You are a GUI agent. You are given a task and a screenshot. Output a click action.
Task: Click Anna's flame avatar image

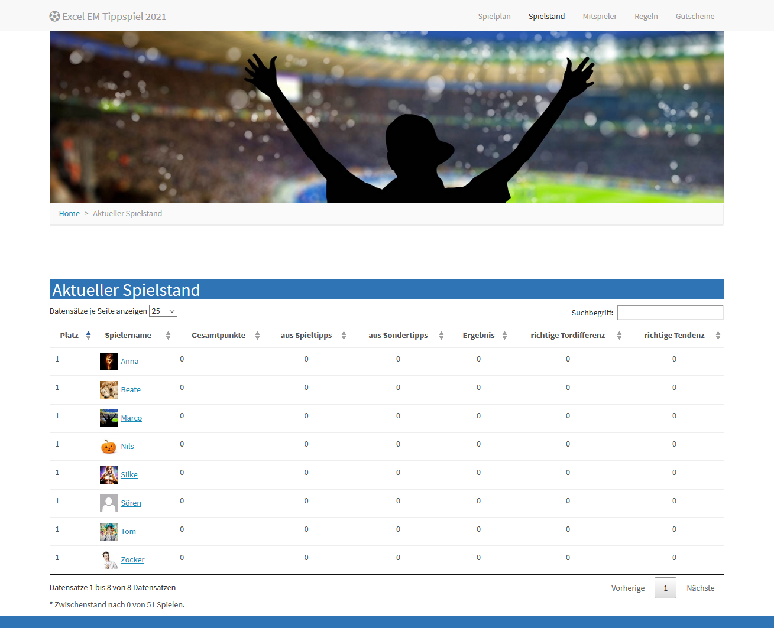[x=109, y=362]
